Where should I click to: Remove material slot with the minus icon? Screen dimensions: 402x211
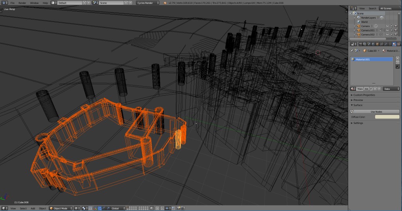coord(397,62)
